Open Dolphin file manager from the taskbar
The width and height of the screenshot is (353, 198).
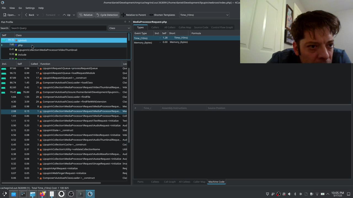pyautogui.click(x=33, y=194)
